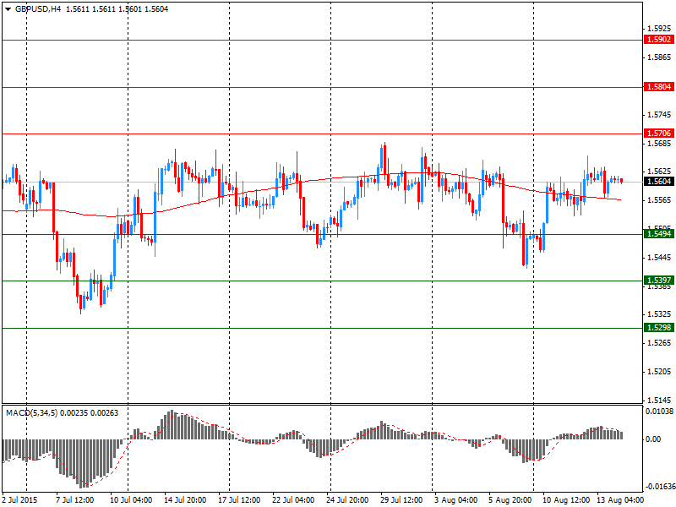Image resolution: width=676 pixels, height=507 pixels.
Task: Click the 5 Aug 20:00 time axis label
Action: 510,500
